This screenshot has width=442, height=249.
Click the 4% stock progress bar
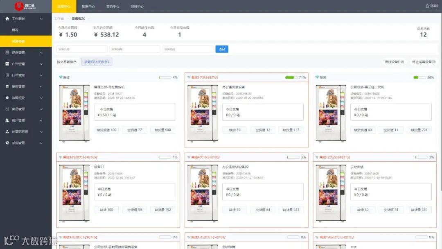pyautogui.click(x=165, y=77)
